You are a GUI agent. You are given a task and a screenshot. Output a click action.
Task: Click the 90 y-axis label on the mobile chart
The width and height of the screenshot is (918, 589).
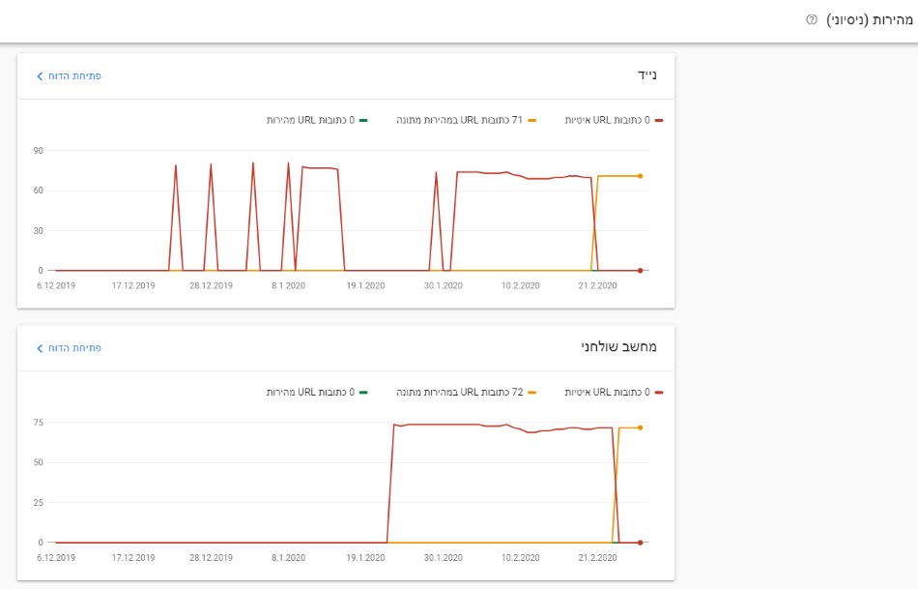tap(38, 151)
